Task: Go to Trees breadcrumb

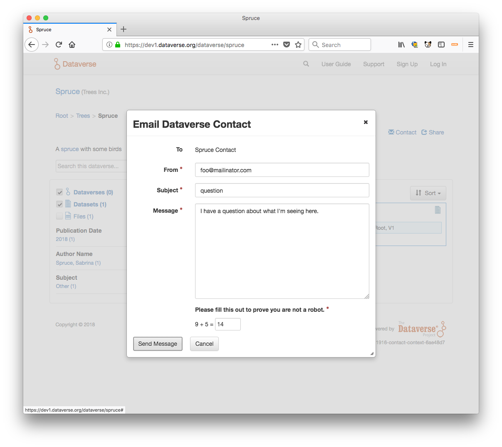Action: tap(83, 116)
